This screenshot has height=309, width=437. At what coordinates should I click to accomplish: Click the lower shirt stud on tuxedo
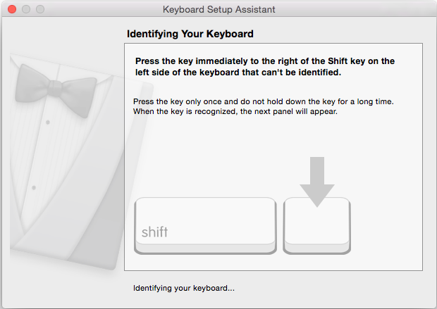point(35,188)
